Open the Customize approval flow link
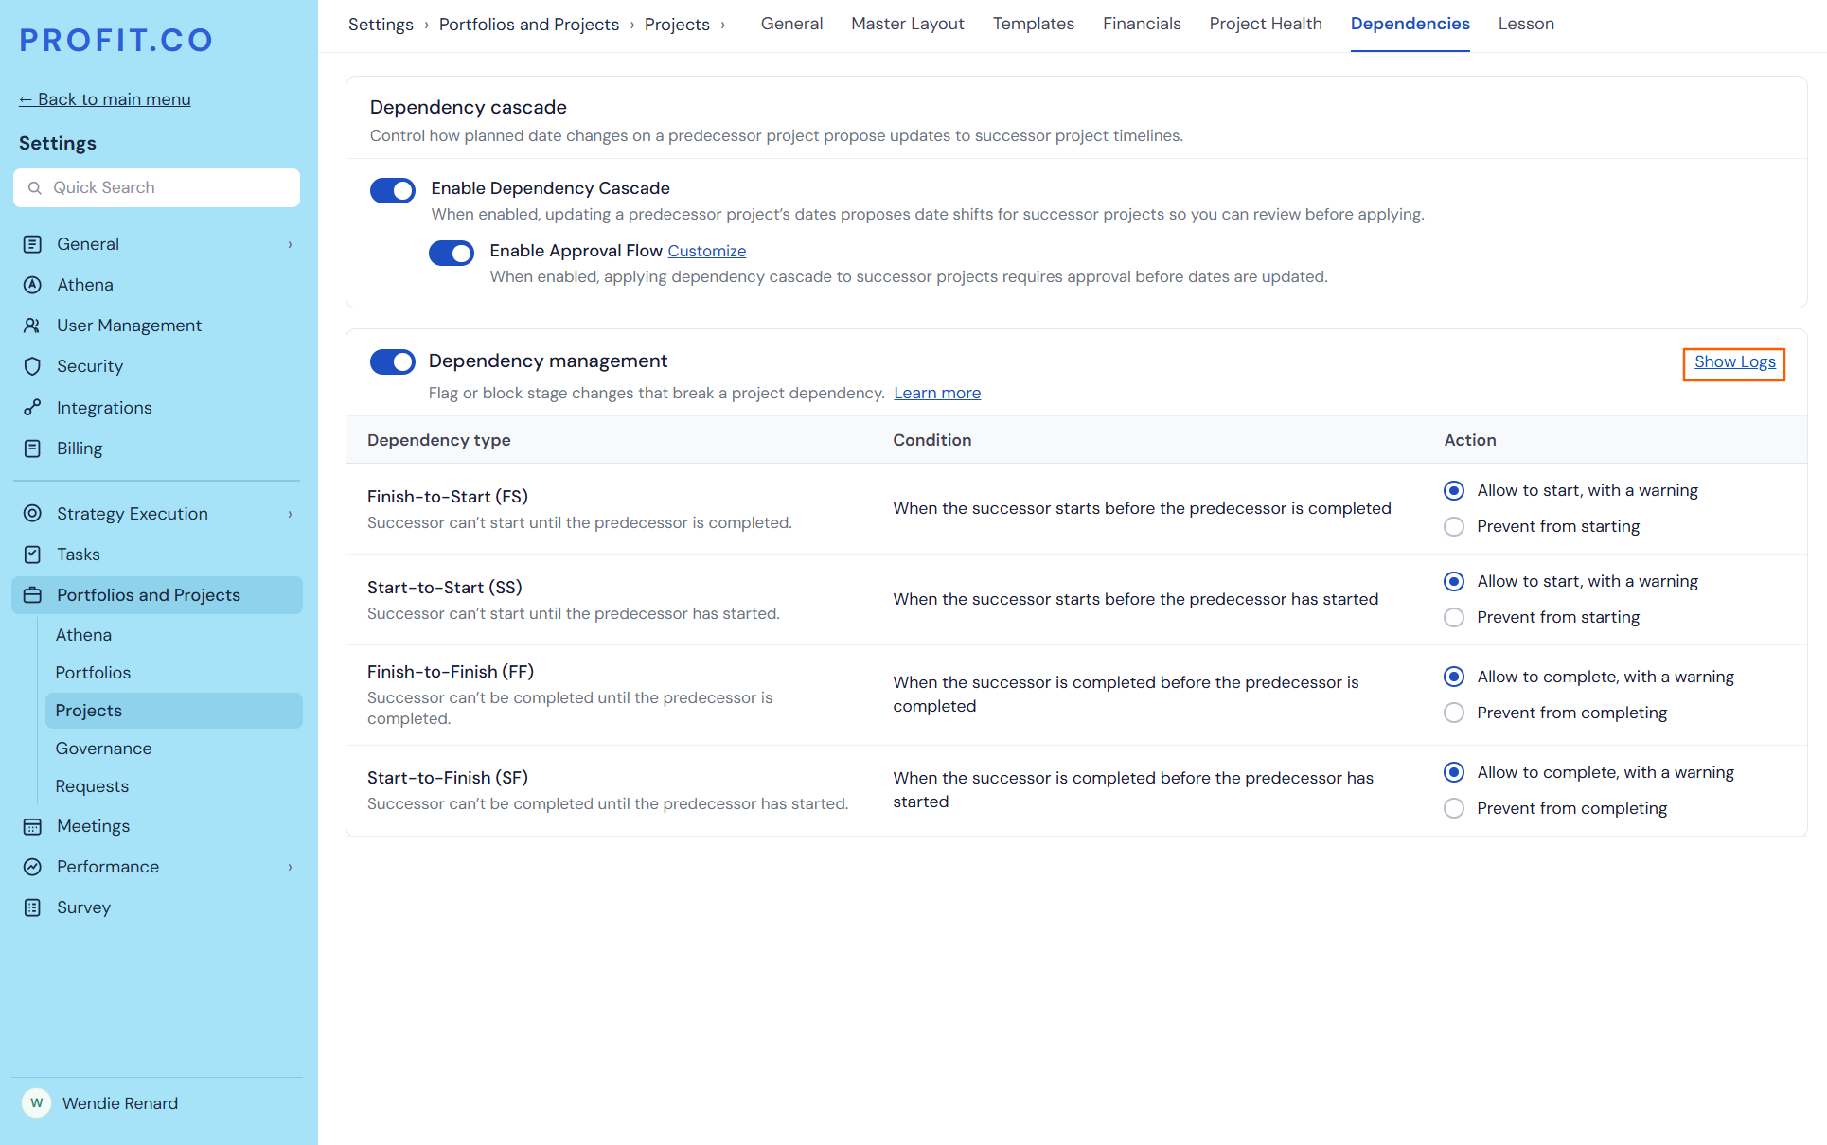Screen dimensions: 1827x1145 (707, 251)
